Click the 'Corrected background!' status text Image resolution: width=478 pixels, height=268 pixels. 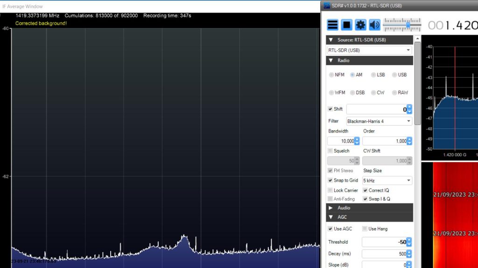click(41, 23)
